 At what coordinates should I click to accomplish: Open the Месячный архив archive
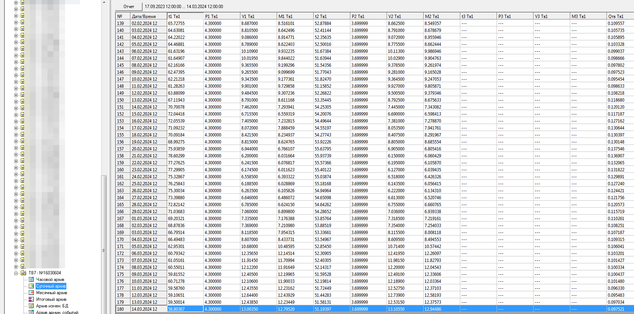[51, 293]
